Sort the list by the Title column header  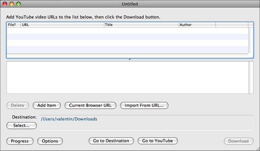point(141,25)
